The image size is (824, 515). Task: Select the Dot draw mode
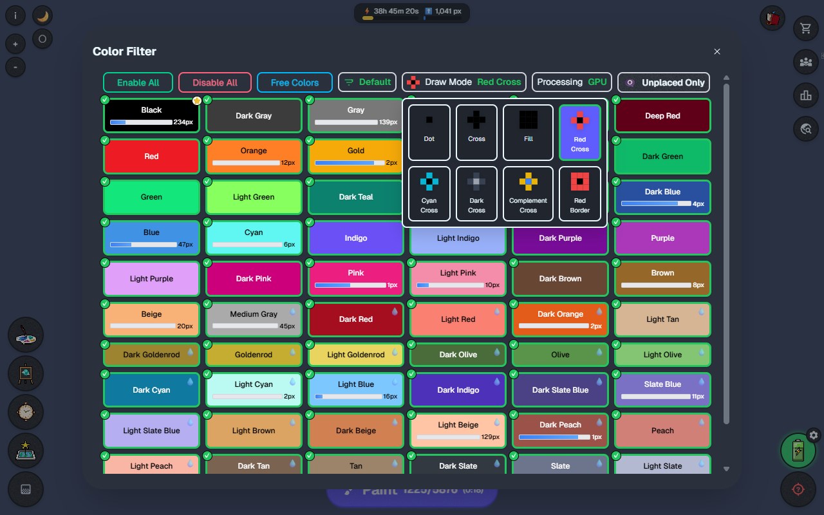tap(429, 133)
